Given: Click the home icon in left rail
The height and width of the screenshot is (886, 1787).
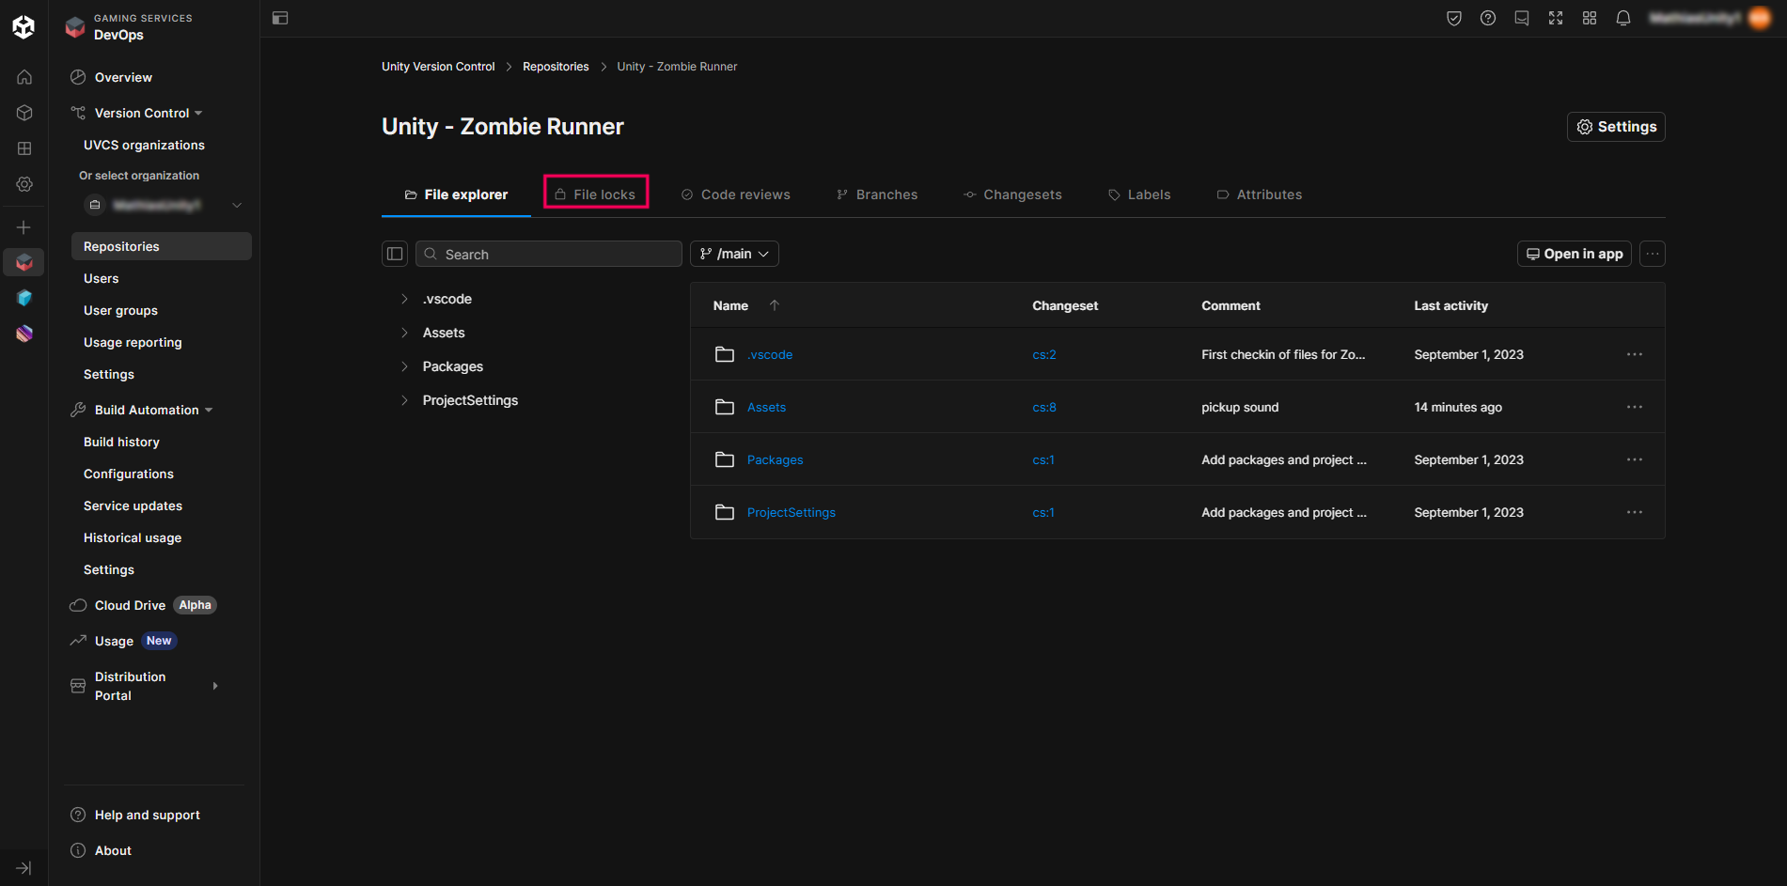Looking at the screenshot, I should click(24, 77).
